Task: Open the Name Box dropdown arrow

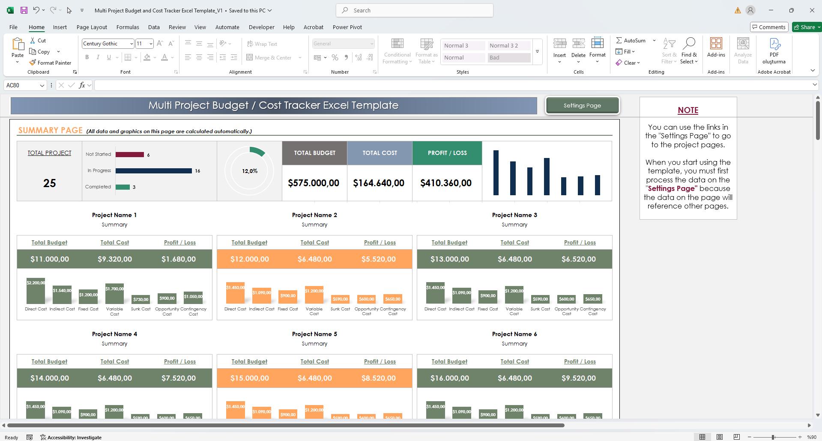Action: point(42,85)
